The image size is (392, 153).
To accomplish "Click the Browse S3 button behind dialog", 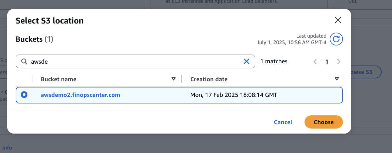I will pyautogui.click(x=365, y=72).
